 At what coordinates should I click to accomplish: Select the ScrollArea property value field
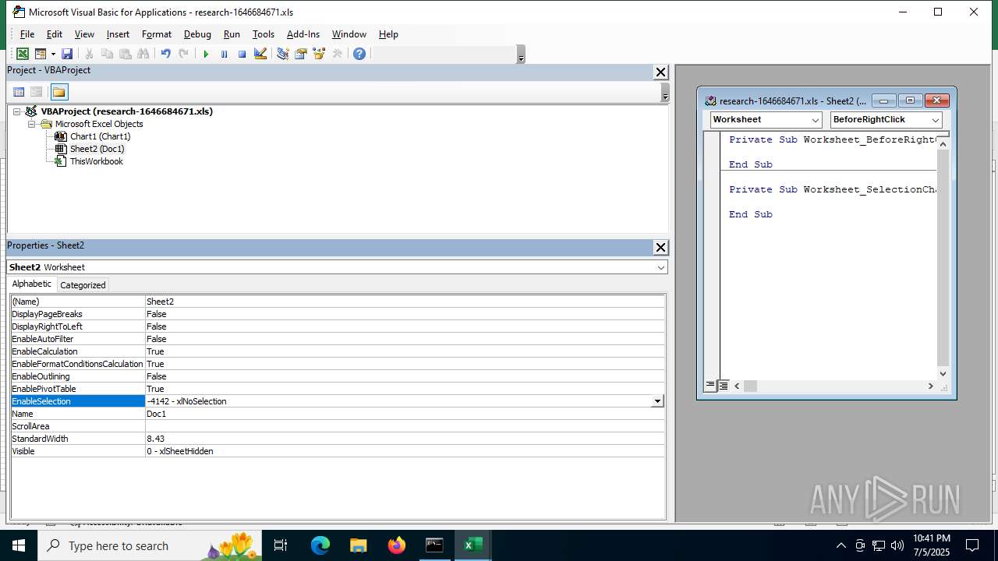pyautogui.click(x=405, y=426)
